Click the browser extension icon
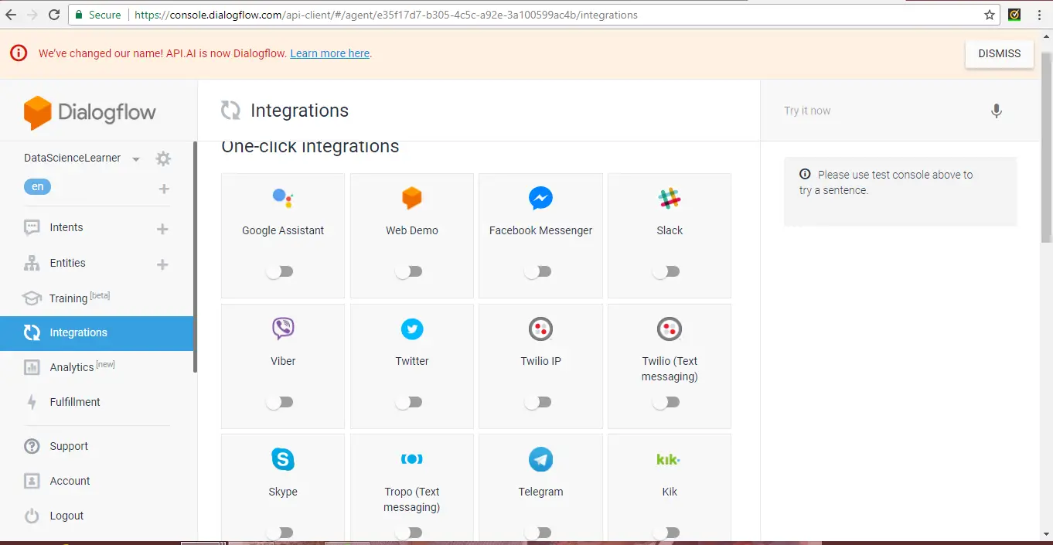Viewport: 1053px width, 545px height. point(1014,15)
